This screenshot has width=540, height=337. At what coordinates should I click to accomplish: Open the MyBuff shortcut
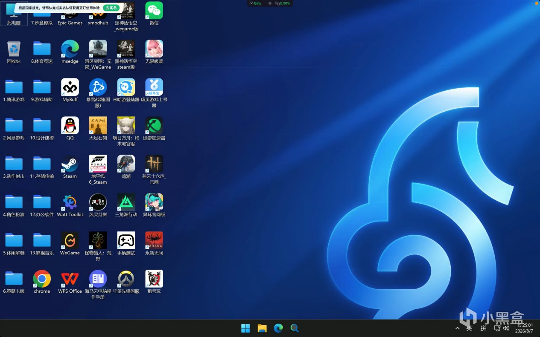coord(70,87)
